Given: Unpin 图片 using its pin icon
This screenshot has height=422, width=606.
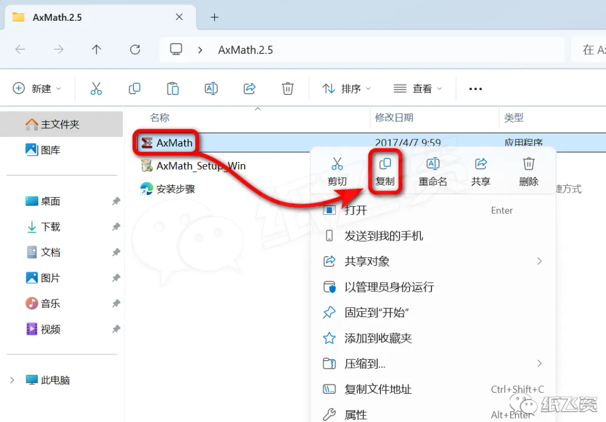Looking at the screenshot, I should pos(116,278).
